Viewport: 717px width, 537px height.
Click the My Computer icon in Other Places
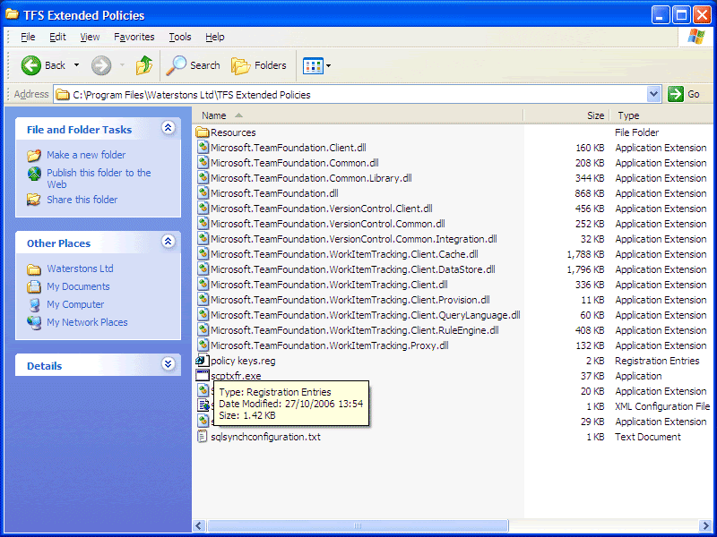34,304
